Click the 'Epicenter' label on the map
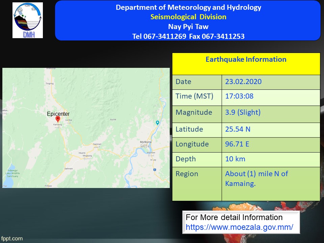 pyautogui.click(x=58, y=114)
